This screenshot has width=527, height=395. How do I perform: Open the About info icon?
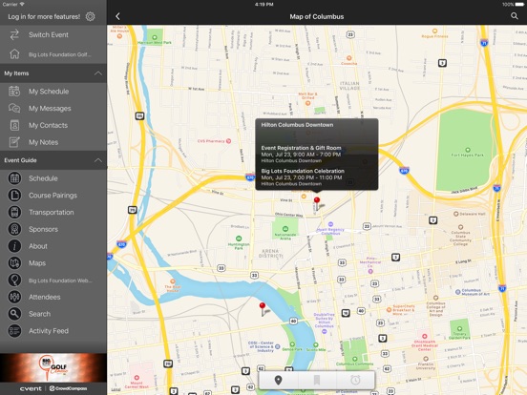pyautogui.click(x=14, y=246)
